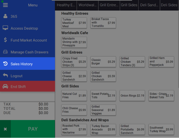Click the cash drawer icon
Viewport: 179px width, 138px height.
tap(5, 52)
